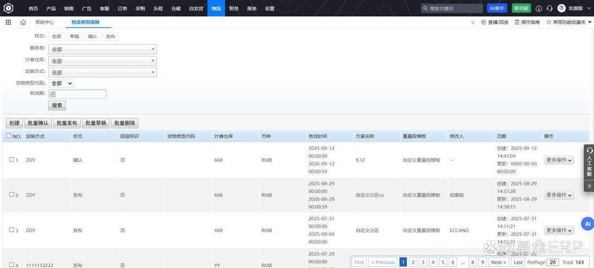
Task: Open the 自发货 top menu
Action: click(196, 9)
